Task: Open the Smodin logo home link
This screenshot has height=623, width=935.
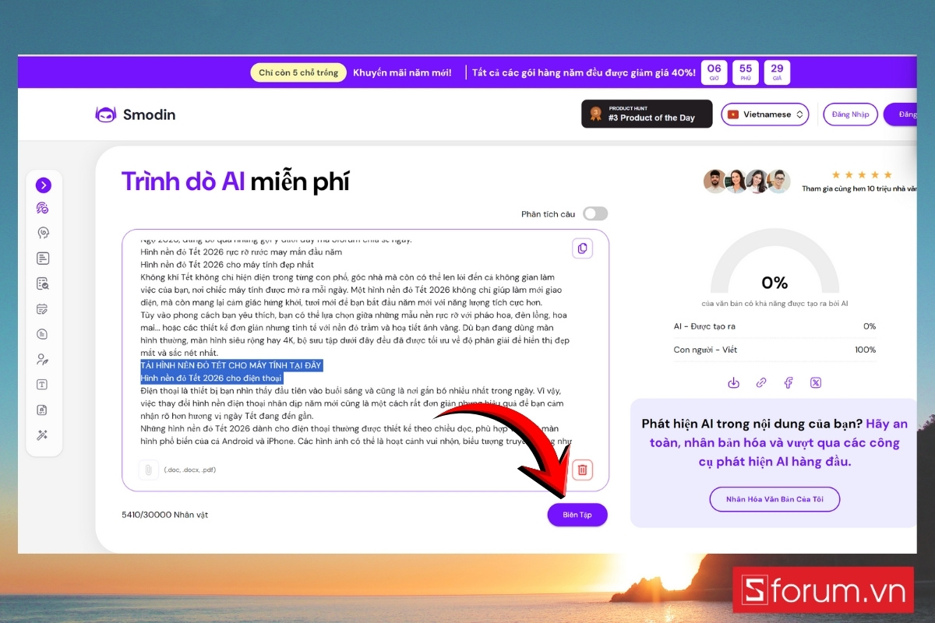Action: coord(136,114)
